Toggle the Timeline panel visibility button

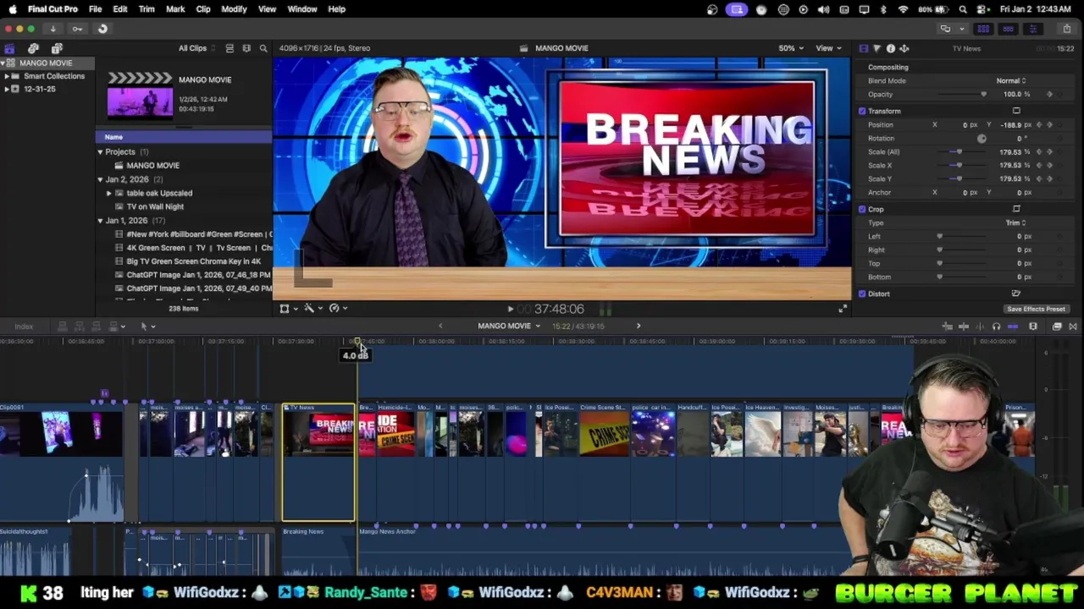[x=1008, y=29]
